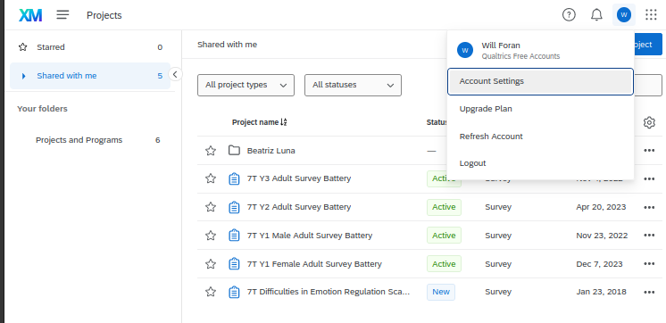Open the notifications bell
The height and width of the screenshot is (323, 666).
click(596, 15)
